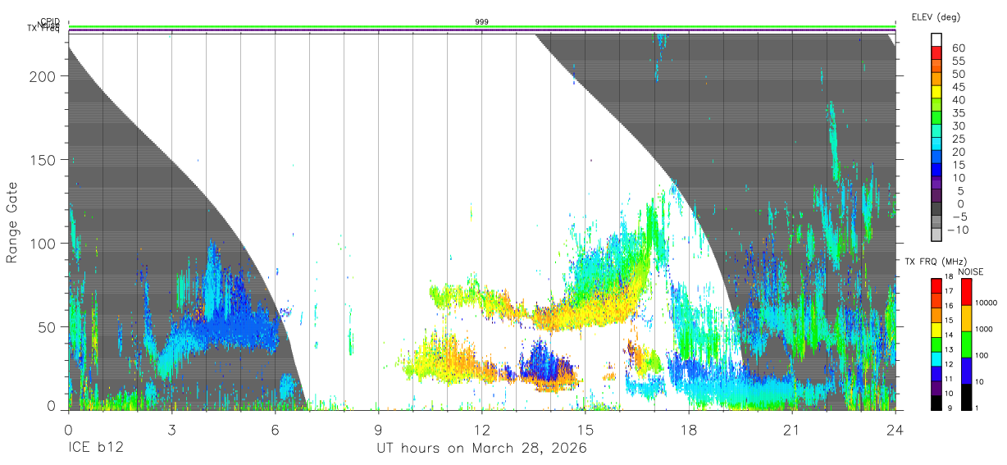This screenshot has height=465, width=1007.
Task: Click the "1000" label on the NOISE scale
Action: [984, 331]
